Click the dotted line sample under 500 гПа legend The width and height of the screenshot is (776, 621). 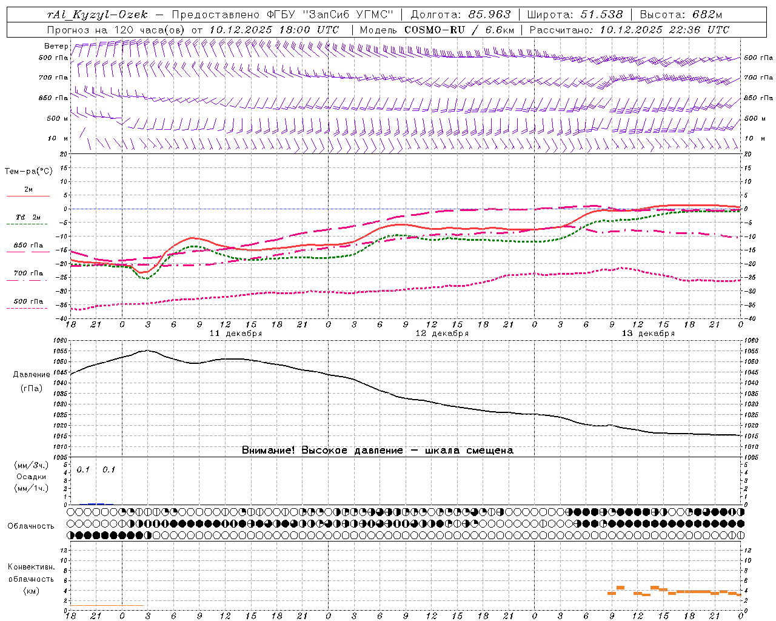[x=27, y=308]
